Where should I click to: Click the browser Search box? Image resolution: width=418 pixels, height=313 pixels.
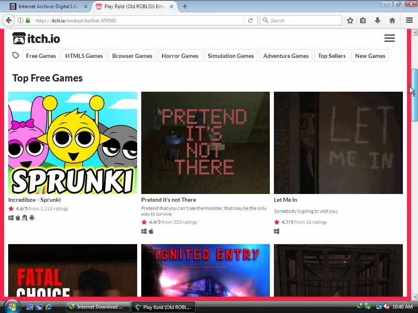301,20
